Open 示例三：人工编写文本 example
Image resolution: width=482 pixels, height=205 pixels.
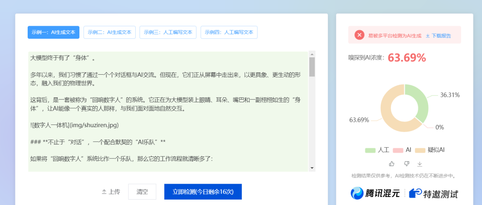[x=168, y=32]
